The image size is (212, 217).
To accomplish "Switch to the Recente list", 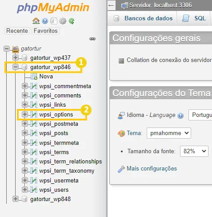I will [17, 31].
